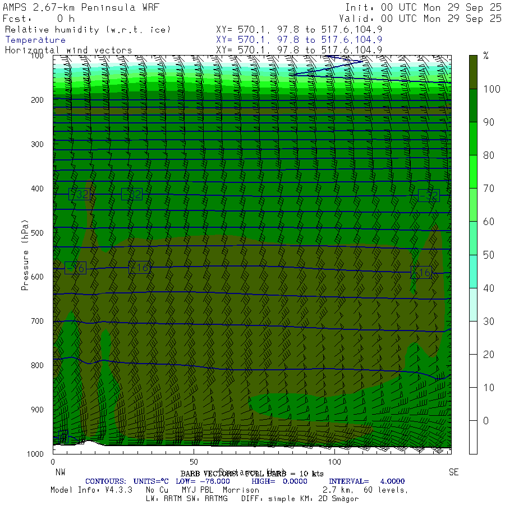Select the 600 tick on the pressure axis
This screenshot has width=505, height=505.
[x=37, y=277]
